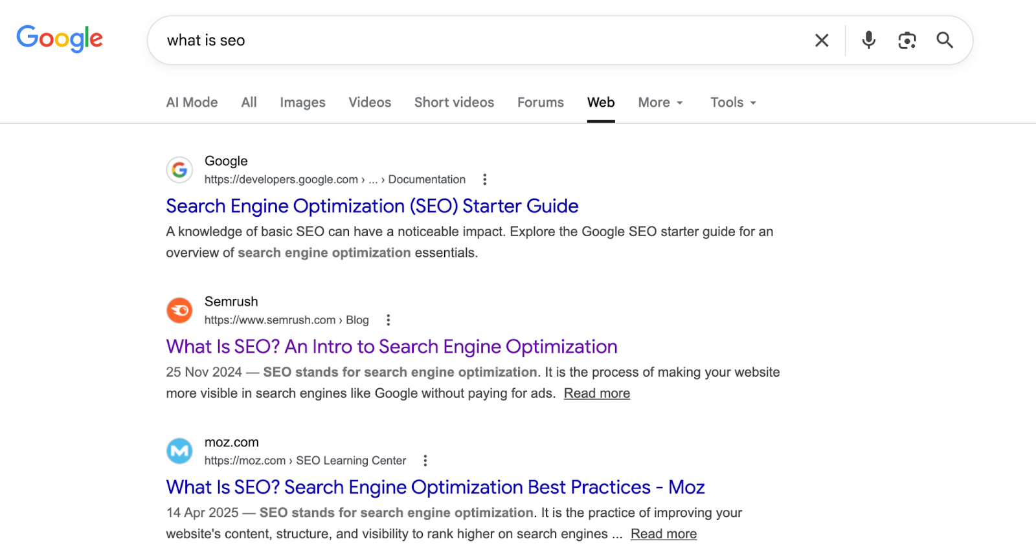Click the Google result favicon

179,170
